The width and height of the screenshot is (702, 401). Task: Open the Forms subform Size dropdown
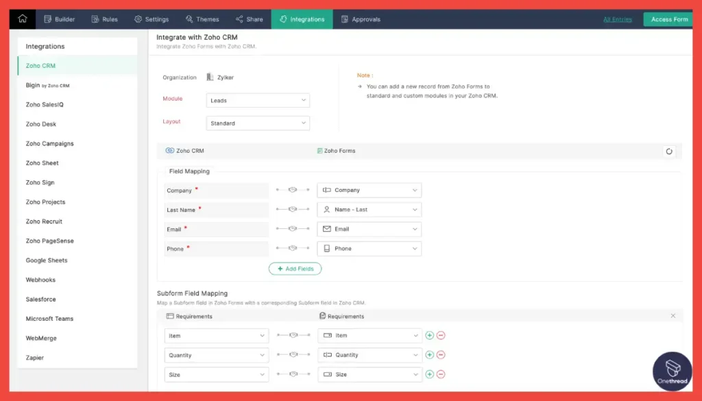tap(370, 374)
